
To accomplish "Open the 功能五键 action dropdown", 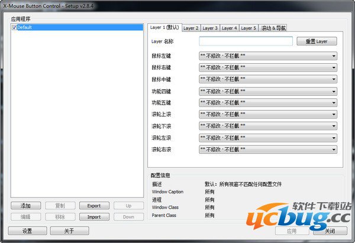I will pos(268,103).
